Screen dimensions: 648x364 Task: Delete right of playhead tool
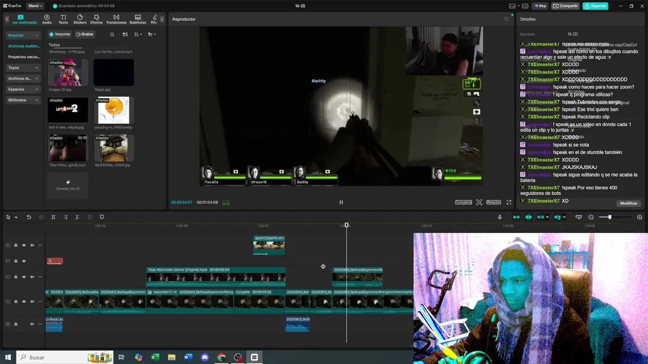(x=77, y=217)
